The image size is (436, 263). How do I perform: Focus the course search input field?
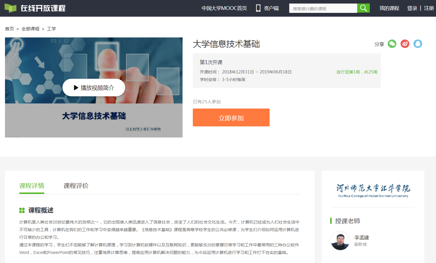point(323,8)
